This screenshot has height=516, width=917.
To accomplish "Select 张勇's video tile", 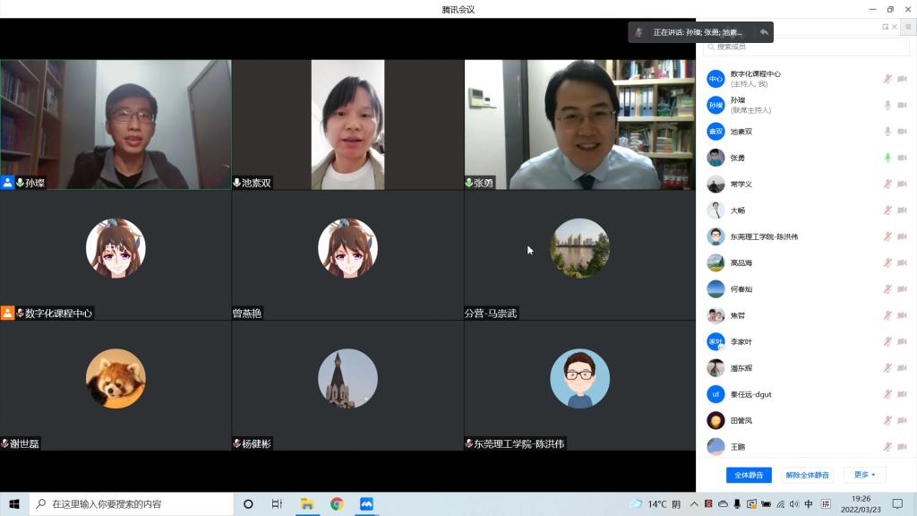I will click(x=579, y=125).
